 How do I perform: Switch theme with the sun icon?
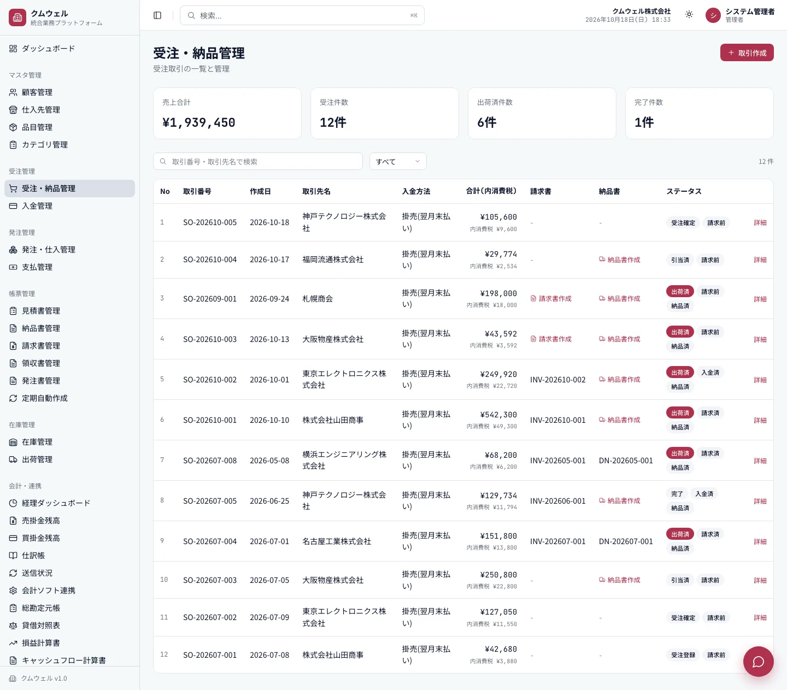click(x=689, y=15)
